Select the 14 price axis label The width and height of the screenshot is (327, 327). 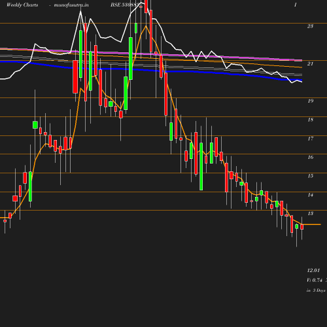coord(311,195)
